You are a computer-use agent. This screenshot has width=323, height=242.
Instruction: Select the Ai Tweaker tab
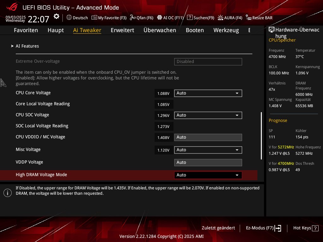[87, 30]
